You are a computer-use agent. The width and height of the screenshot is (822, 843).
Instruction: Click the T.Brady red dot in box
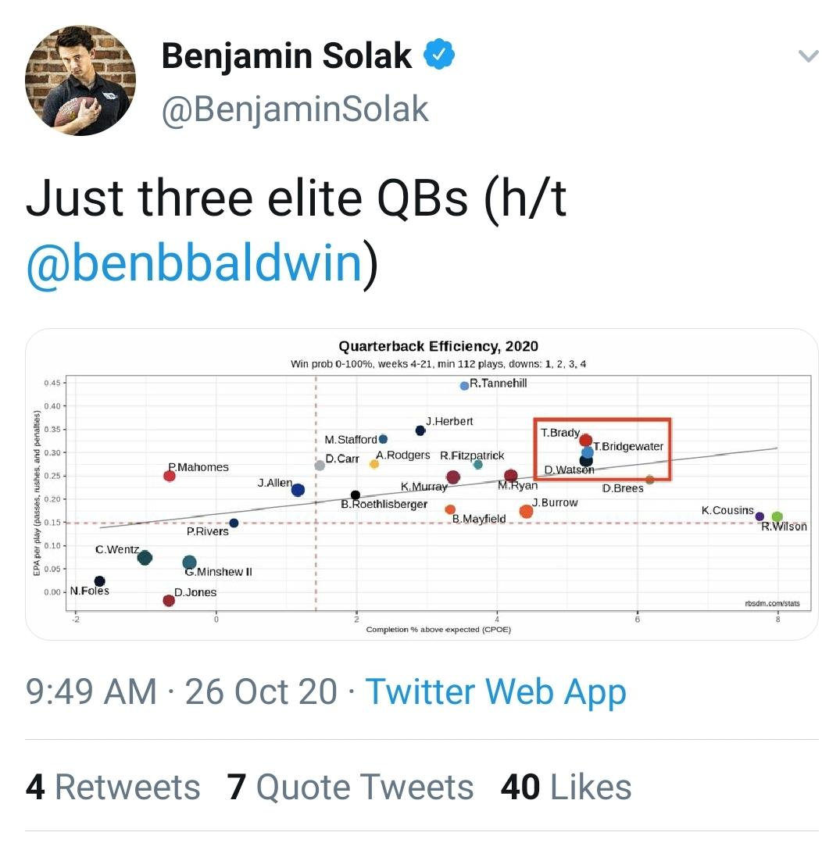point(585,441)
